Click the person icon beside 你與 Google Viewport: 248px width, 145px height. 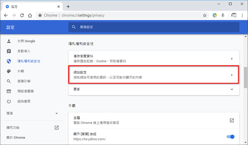coord(9,41)
